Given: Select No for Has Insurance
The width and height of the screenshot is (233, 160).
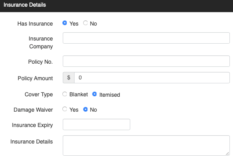Looking at the screenshot, I should [85, 23].
